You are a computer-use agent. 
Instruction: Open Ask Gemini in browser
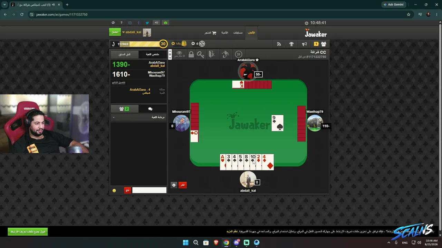(x=393, y=4)
